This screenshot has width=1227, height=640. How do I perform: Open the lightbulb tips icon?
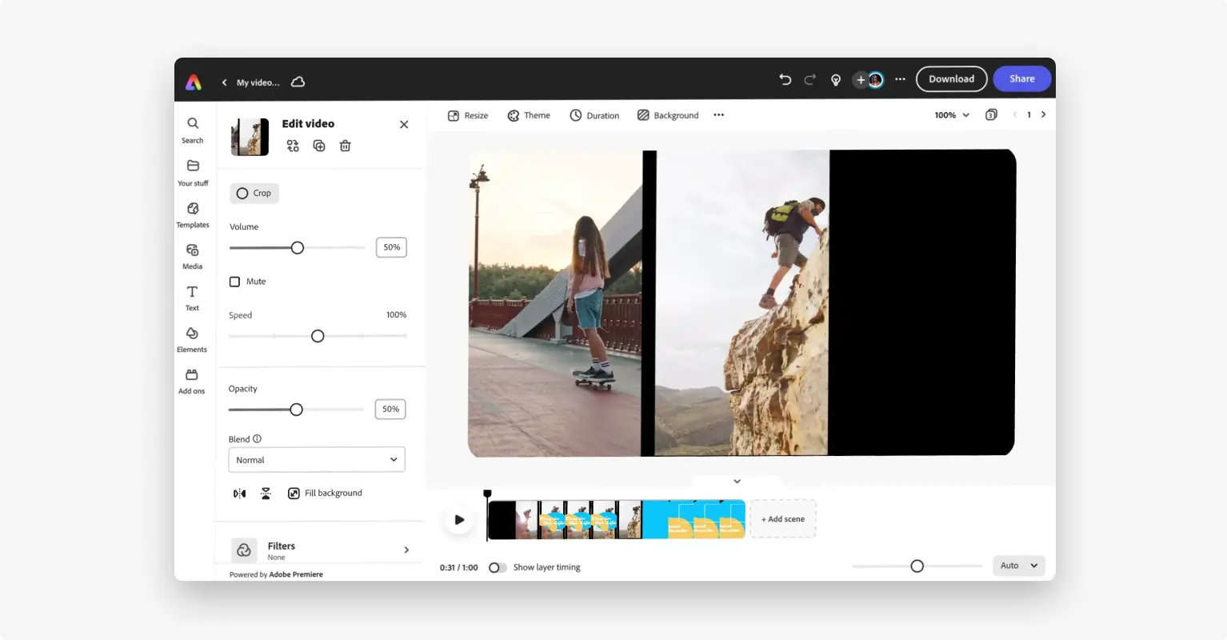[x=836, y=80]
